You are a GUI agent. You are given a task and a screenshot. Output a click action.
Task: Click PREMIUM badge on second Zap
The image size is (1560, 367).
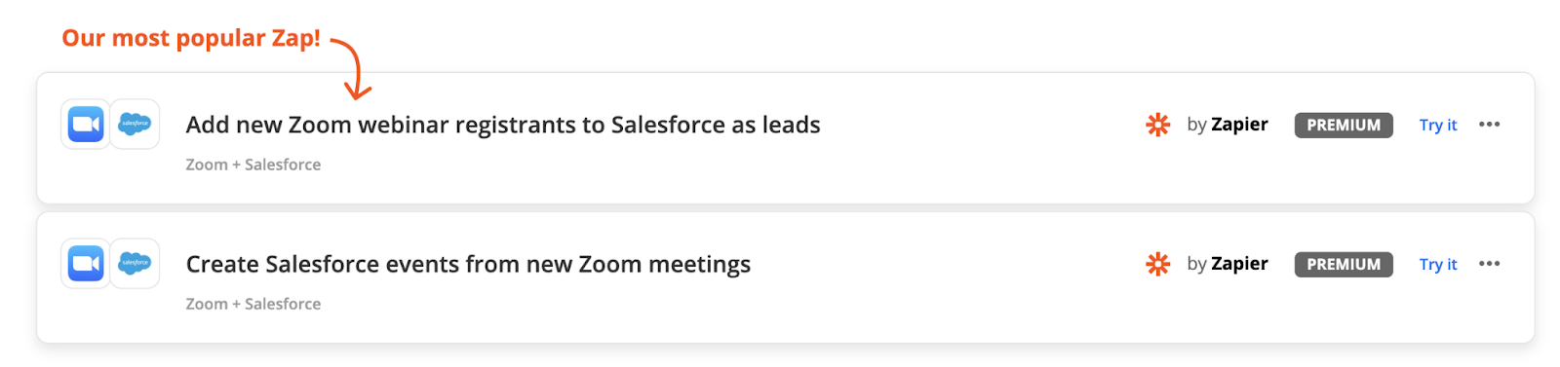(x=1344, y=265)
